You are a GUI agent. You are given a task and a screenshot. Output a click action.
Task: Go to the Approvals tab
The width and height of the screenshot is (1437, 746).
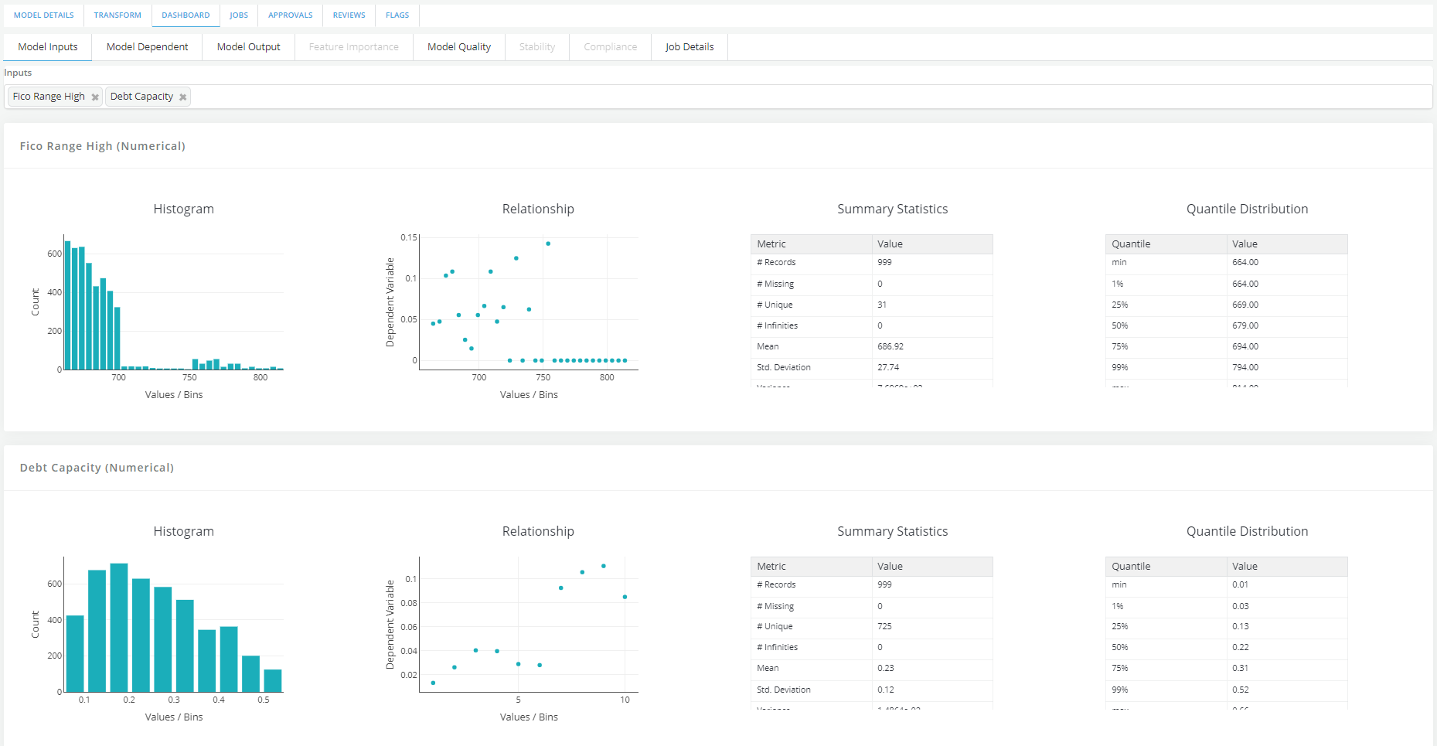(290, 15)
